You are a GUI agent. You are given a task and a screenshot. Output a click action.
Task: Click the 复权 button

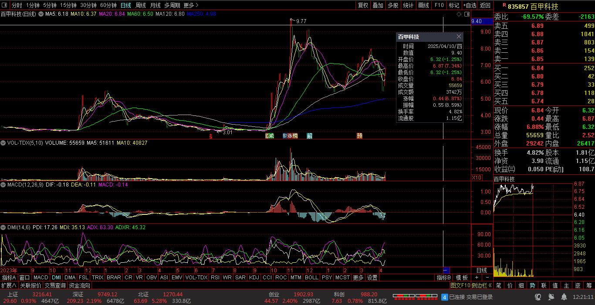tap(363, 5)
